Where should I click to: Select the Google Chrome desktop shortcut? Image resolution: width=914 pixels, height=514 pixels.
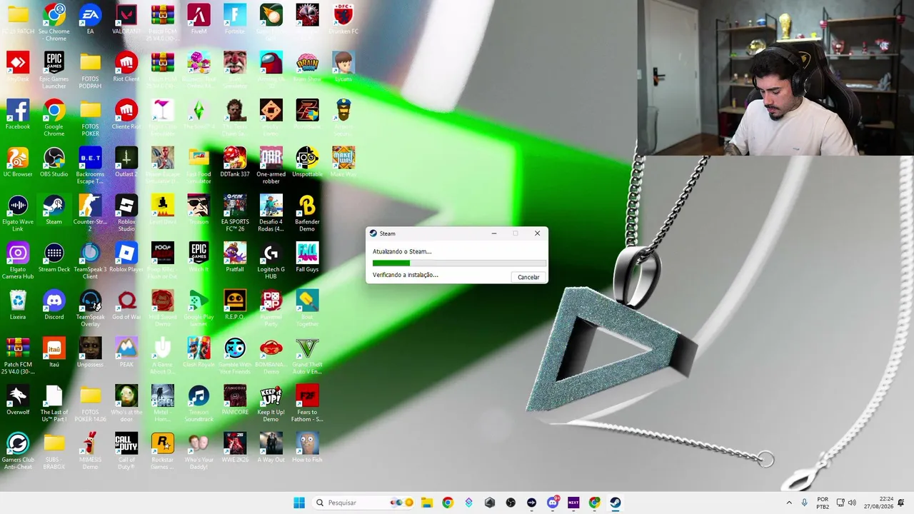point(54,119)
